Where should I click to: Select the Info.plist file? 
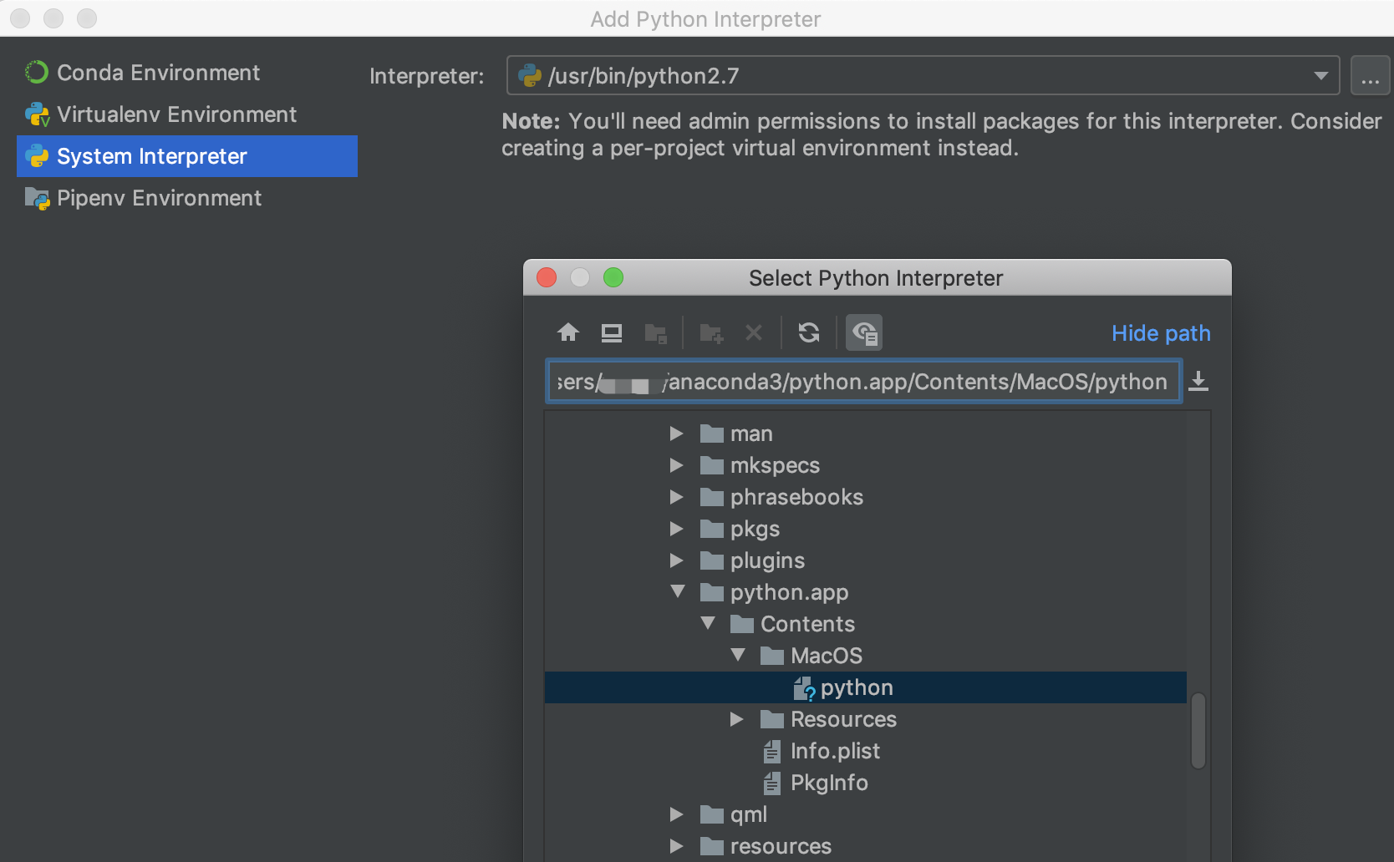[x=865, y=751]
